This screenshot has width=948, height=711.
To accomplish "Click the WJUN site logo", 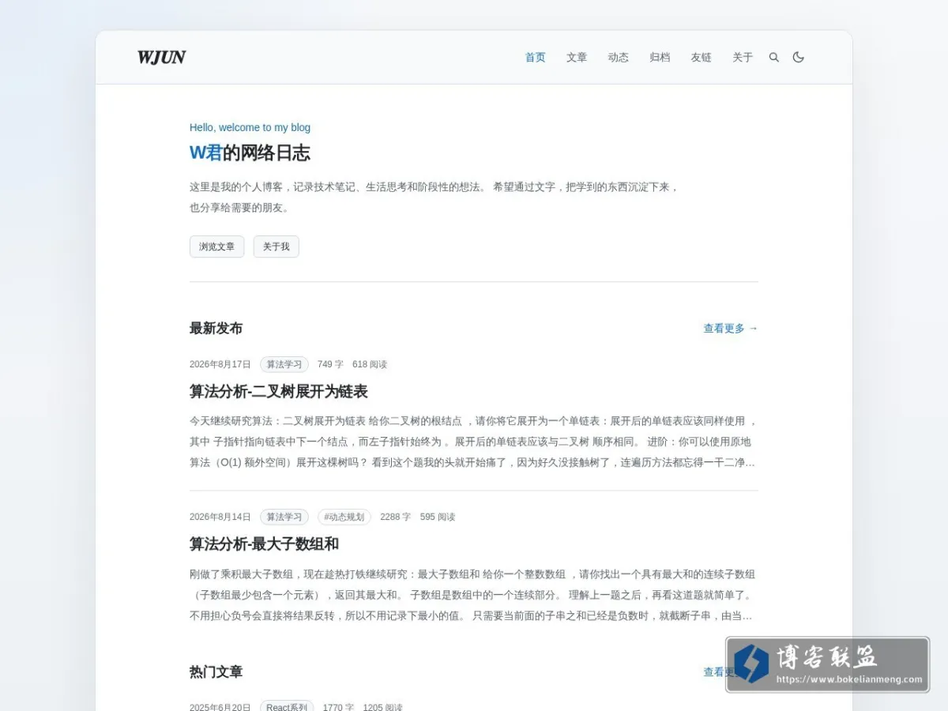I will point(161,57).
